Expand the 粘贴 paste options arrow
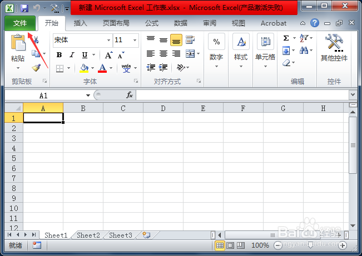Image resolution: width=362 pixels, height=256 pixels. pyautogui.click(x=18, y=68)
